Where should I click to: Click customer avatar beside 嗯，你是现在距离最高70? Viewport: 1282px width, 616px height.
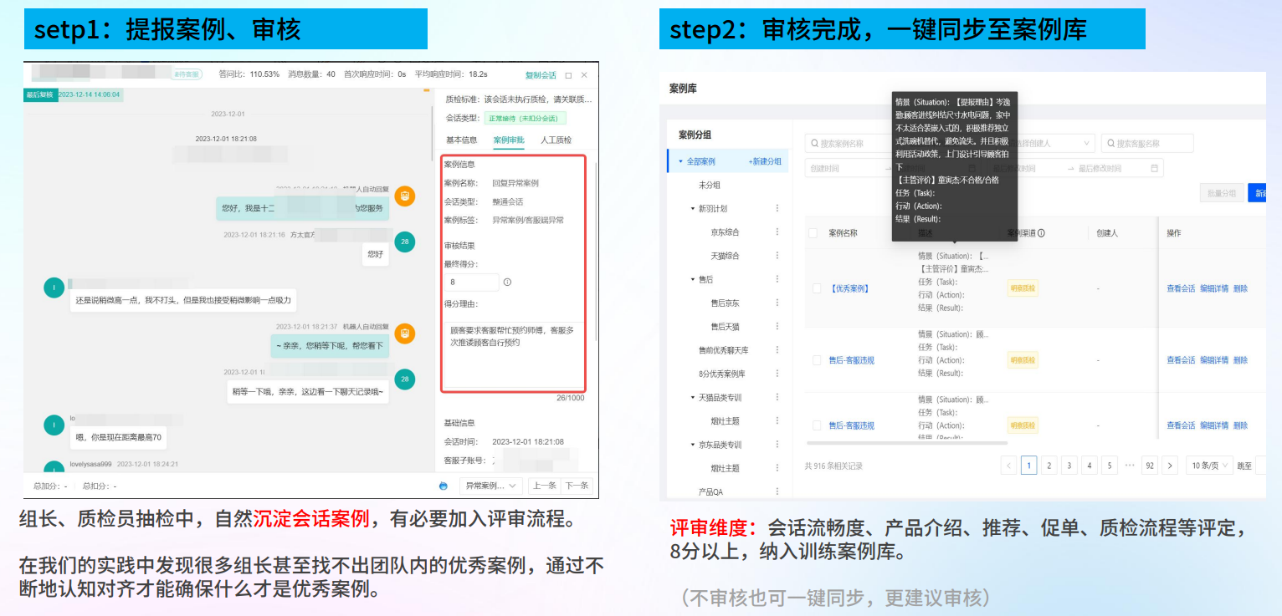[x=54, y=425]
